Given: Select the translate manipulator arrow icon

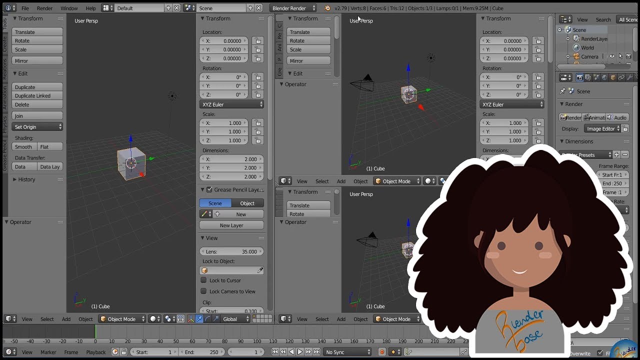Looking at the screenshot, I should click(x=199, y=319).
